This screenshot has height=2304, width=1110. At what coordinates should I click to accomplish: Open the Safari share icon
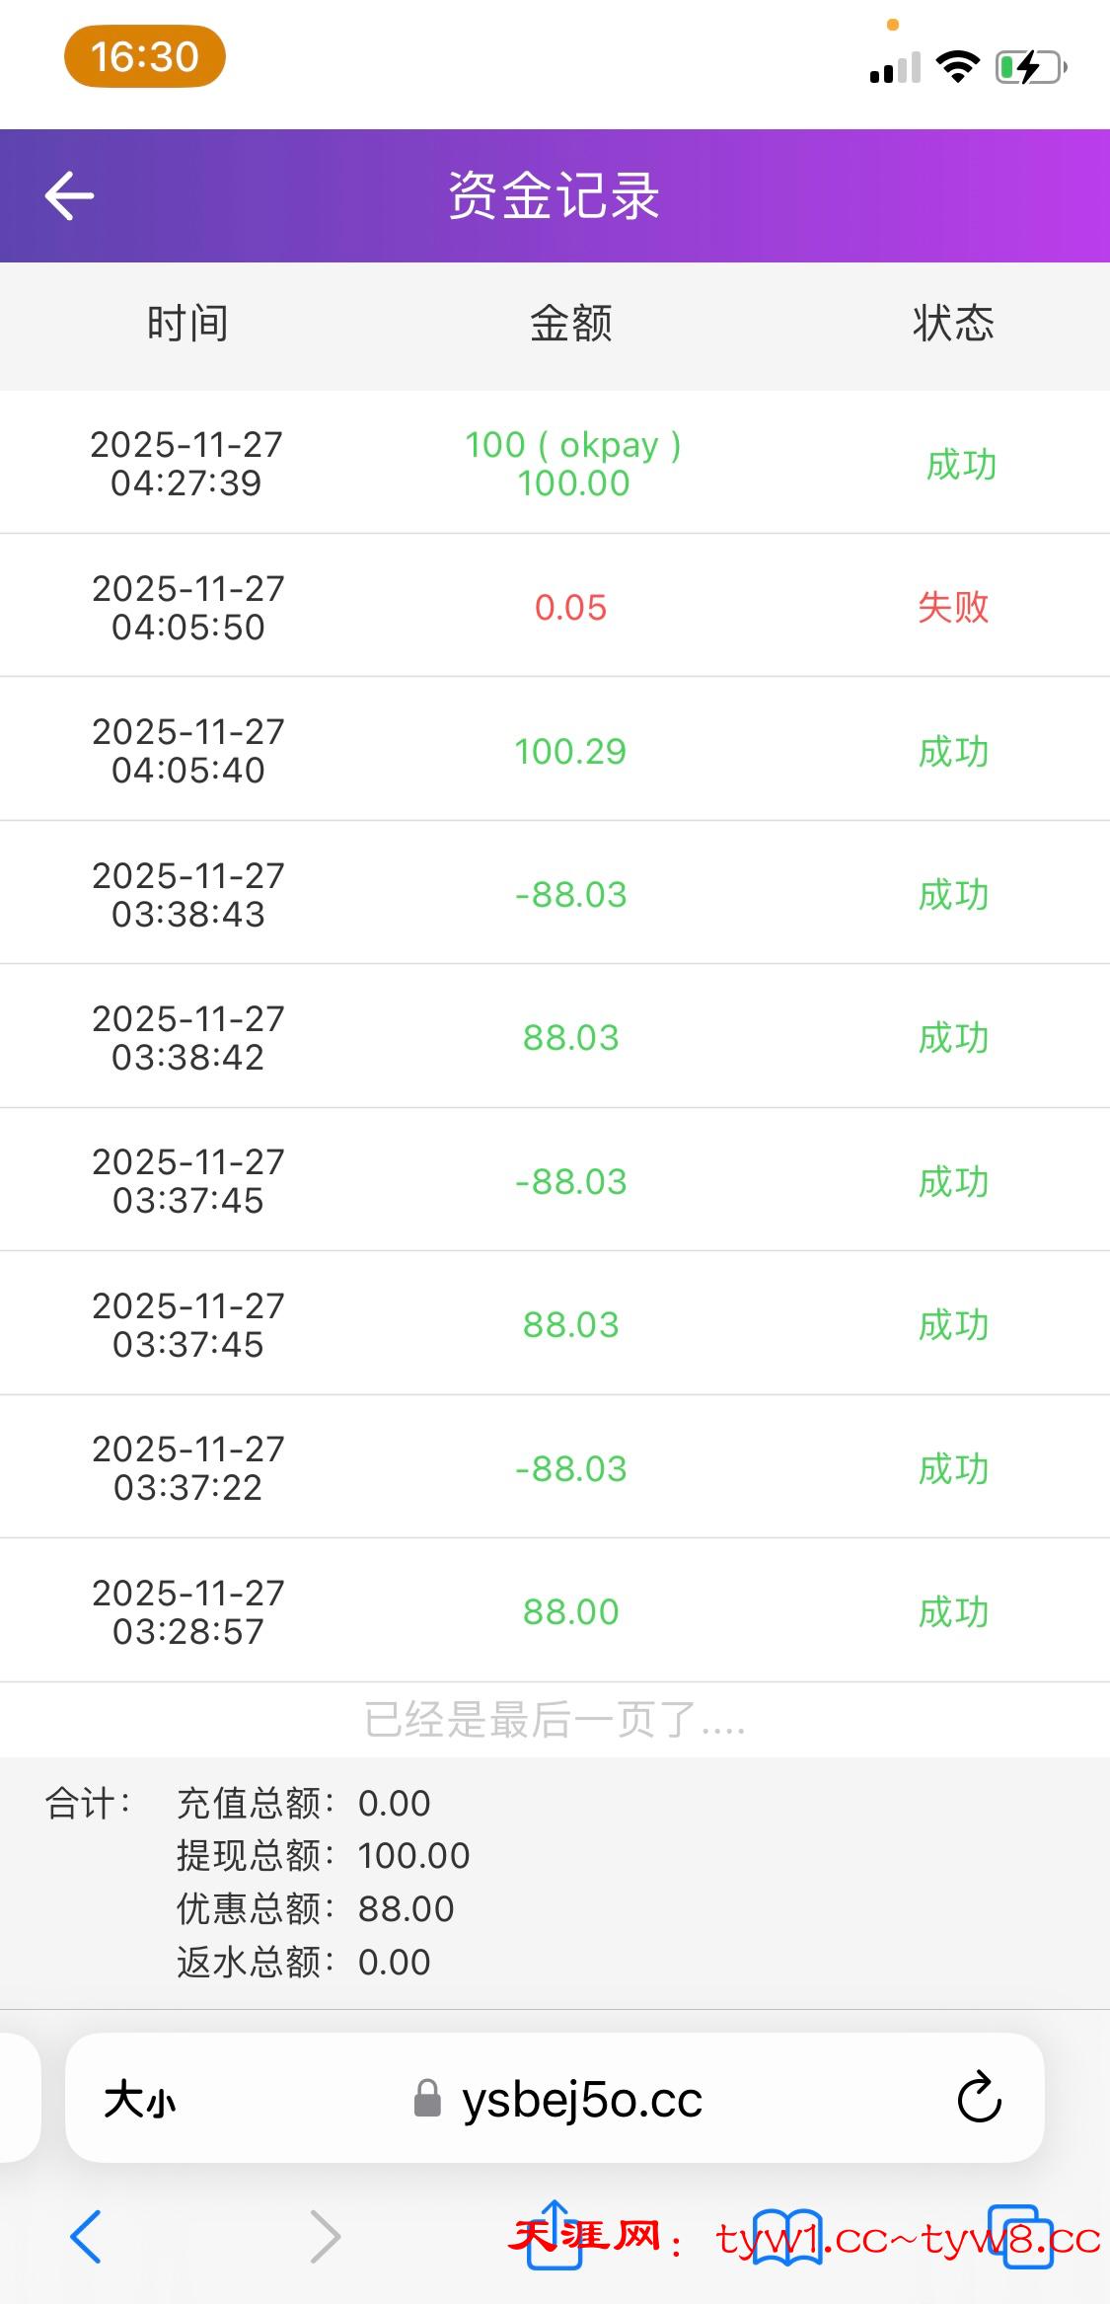[555, 2234]
